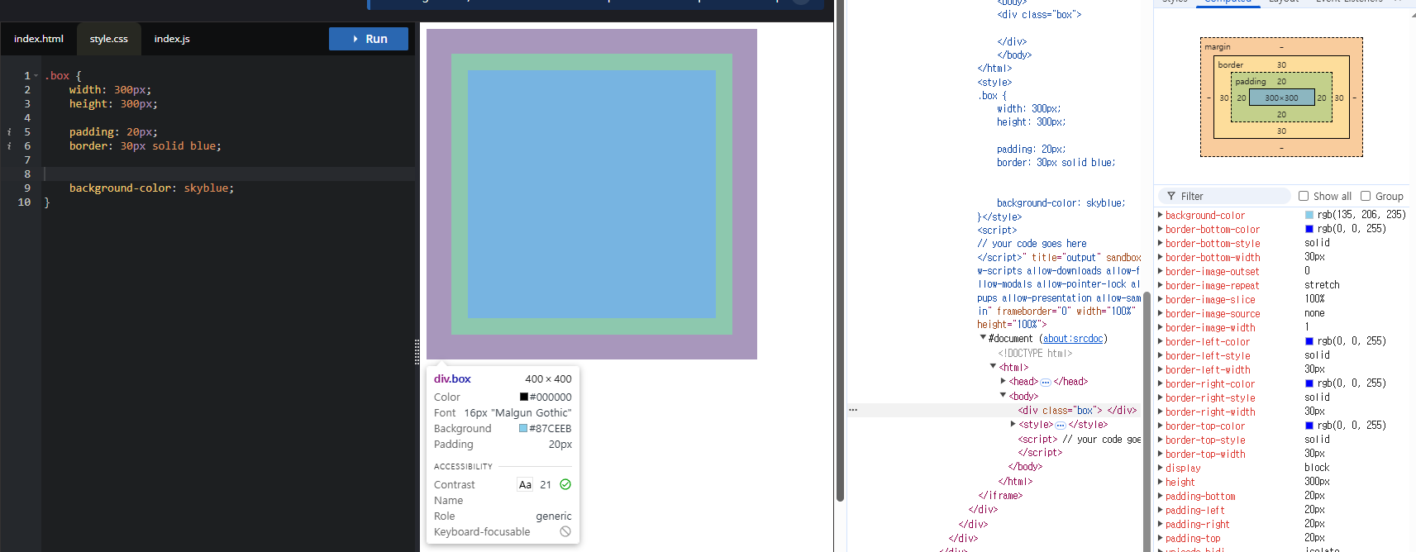
Task: Click the margin region label in box model
Action: coord(1218,47)
